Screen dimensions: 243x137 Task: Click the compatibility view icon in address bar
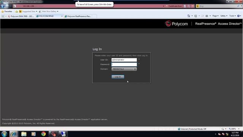coord(185,6)
